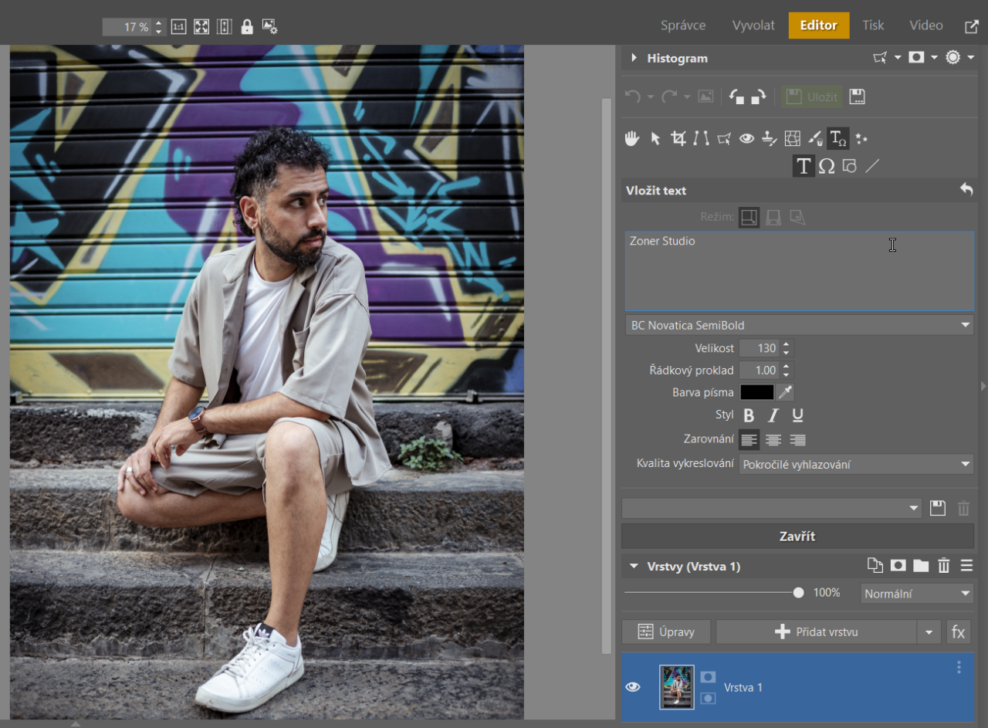Toggle underline text style
The width and height of the screenshot is (988, 728).
pyautogui.click(x=797, y=415)
